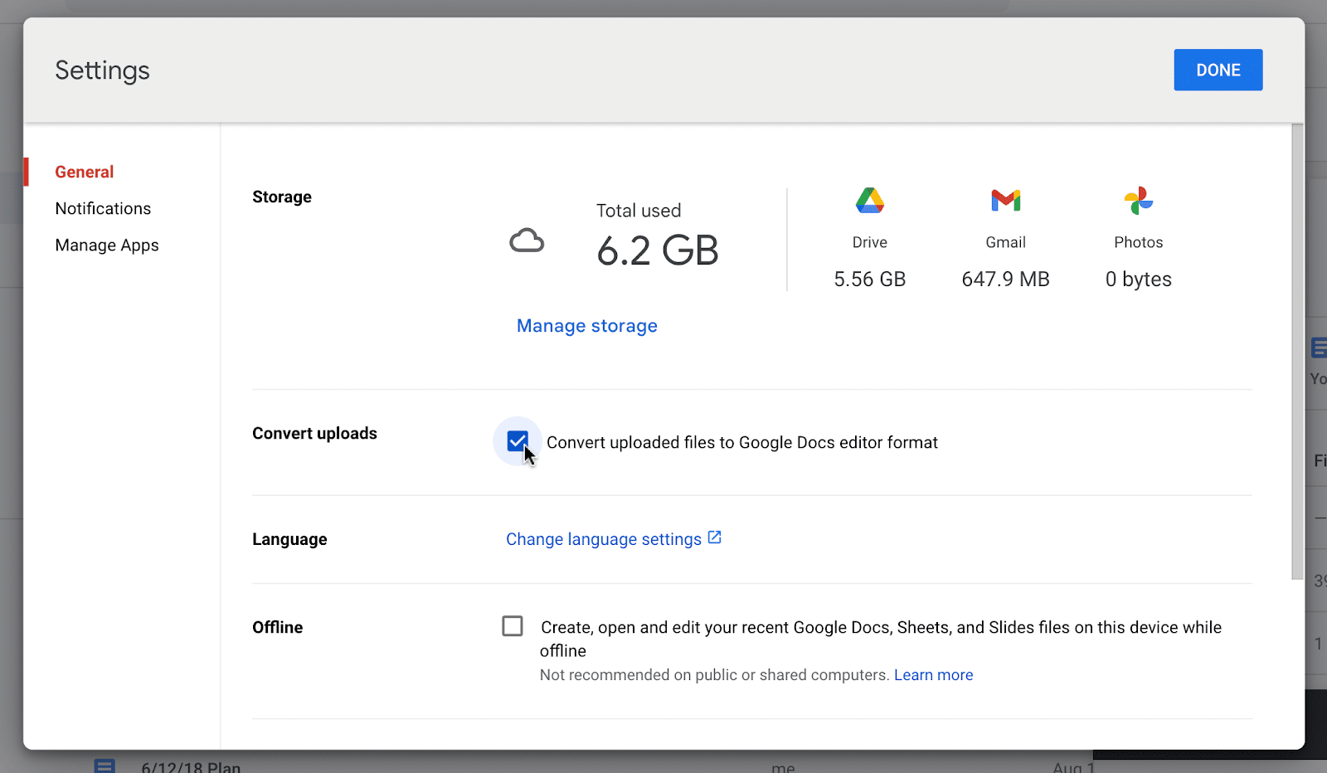Click the 6.2 GB total used value
1327x773 pixels.
tap(657, 250)
